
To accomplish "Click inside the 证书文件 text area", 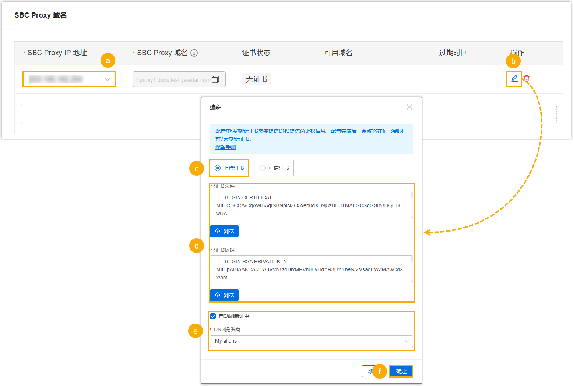I will [309, 205].
